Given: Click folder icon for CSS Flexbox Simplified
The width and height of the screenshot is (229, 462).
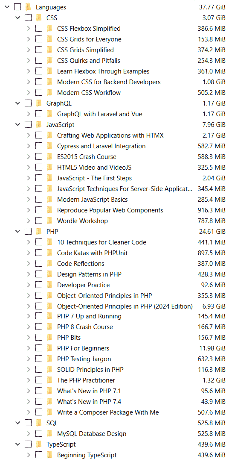Looking at the screenshot, I should pyautogui.click(x=49, y=29).
